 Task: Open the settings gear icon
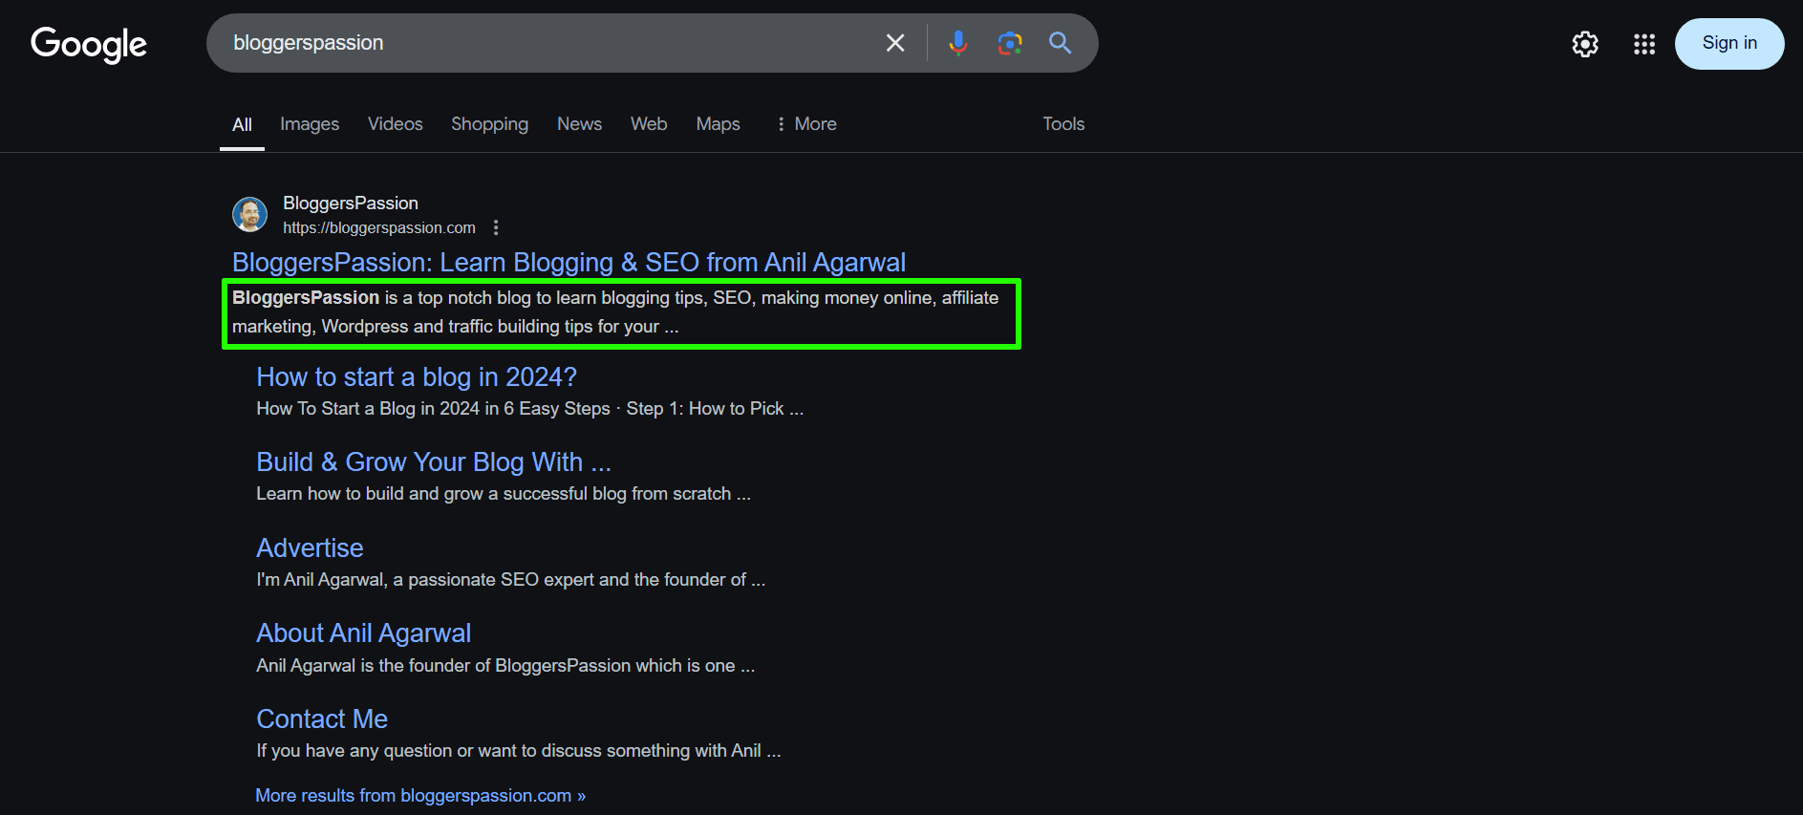click(x=1585, y=44)
